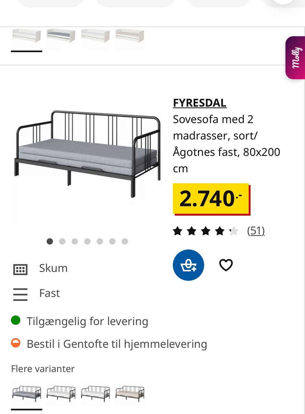Jump to the last product image dot
This screenshot has height=414, width=305.
125,241
